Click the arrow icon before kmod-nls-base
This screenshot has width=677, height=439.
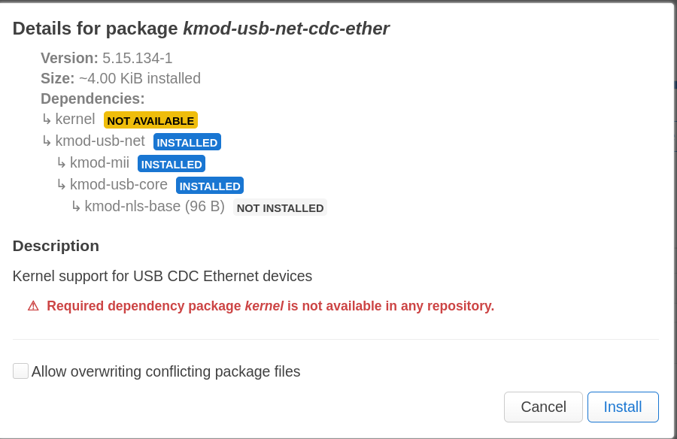coord(76,207)
